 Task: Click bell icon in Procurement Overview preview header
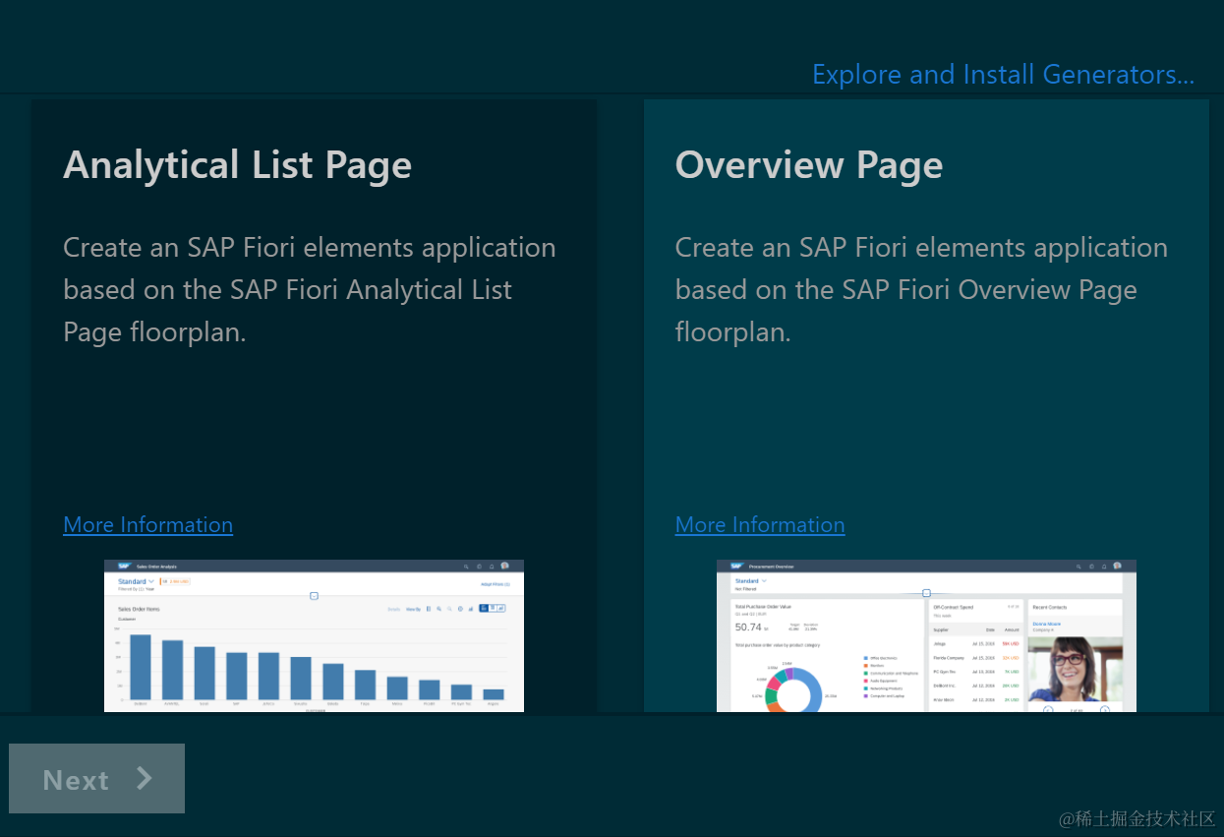click(1104, 567)
